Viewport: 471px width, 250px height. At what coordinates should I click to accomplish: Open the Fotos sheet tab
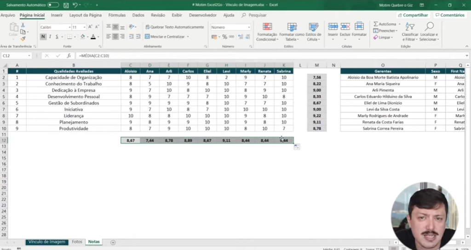[77, 242]
